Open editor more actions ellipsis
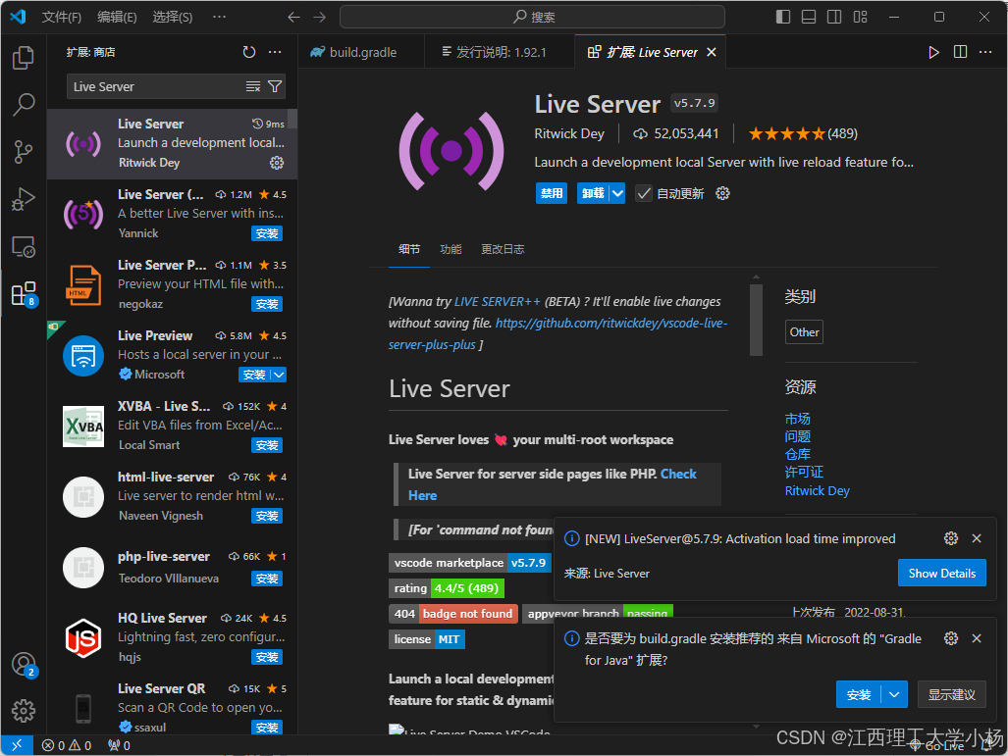Image resolution: width=1008 pixels, height=756 pixels. 985,52
